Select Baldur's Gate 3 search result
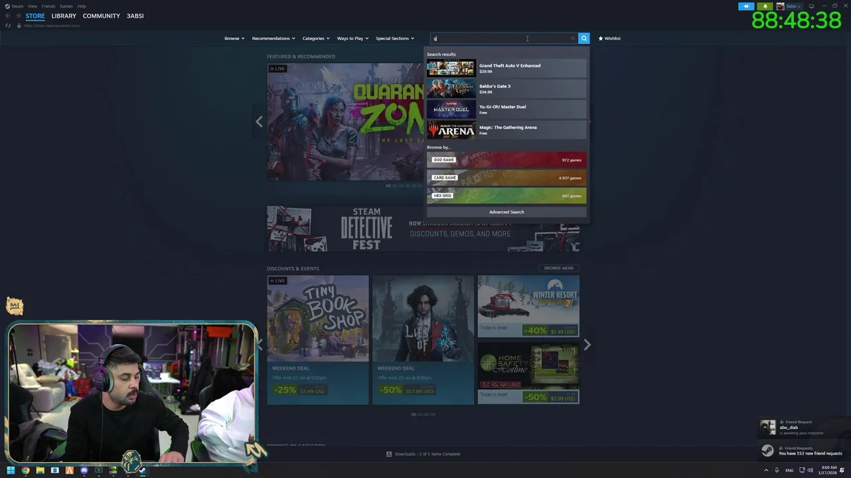The width and height of the screenshot is (851, 478). coord(507,88)
